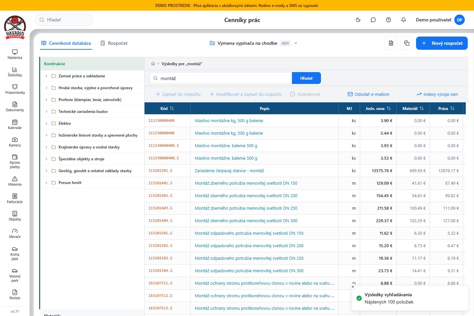Toggle dark mode moon icon

pos(358,20)
